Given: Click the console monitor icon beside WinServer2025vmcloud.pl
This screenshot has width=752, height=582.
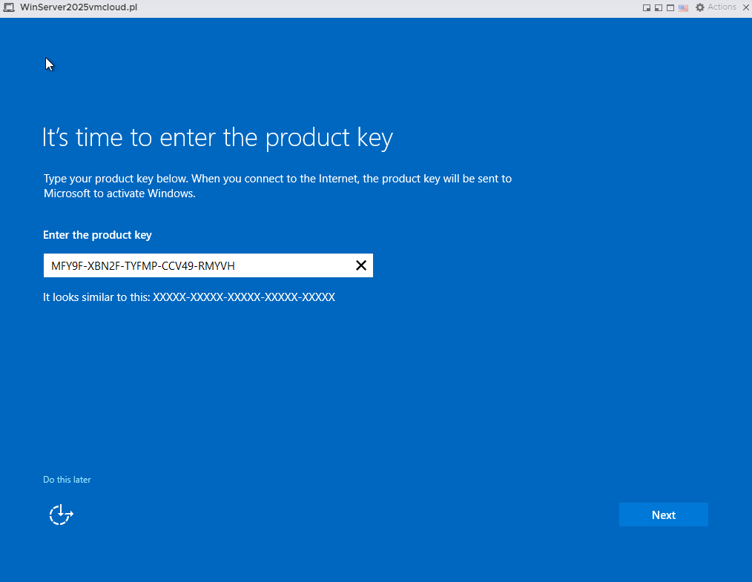Looking at the screenshot, I should [x=9, y=7].
